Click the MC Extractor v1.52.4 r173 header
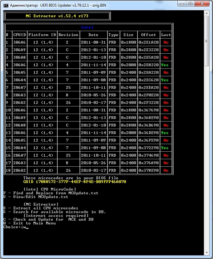This screenshot has height=259, width=213. (57, 16)
